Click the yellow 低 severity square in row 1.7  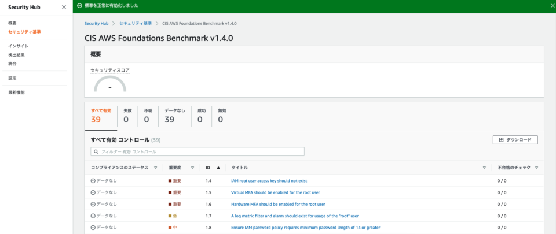click(170, 216)
